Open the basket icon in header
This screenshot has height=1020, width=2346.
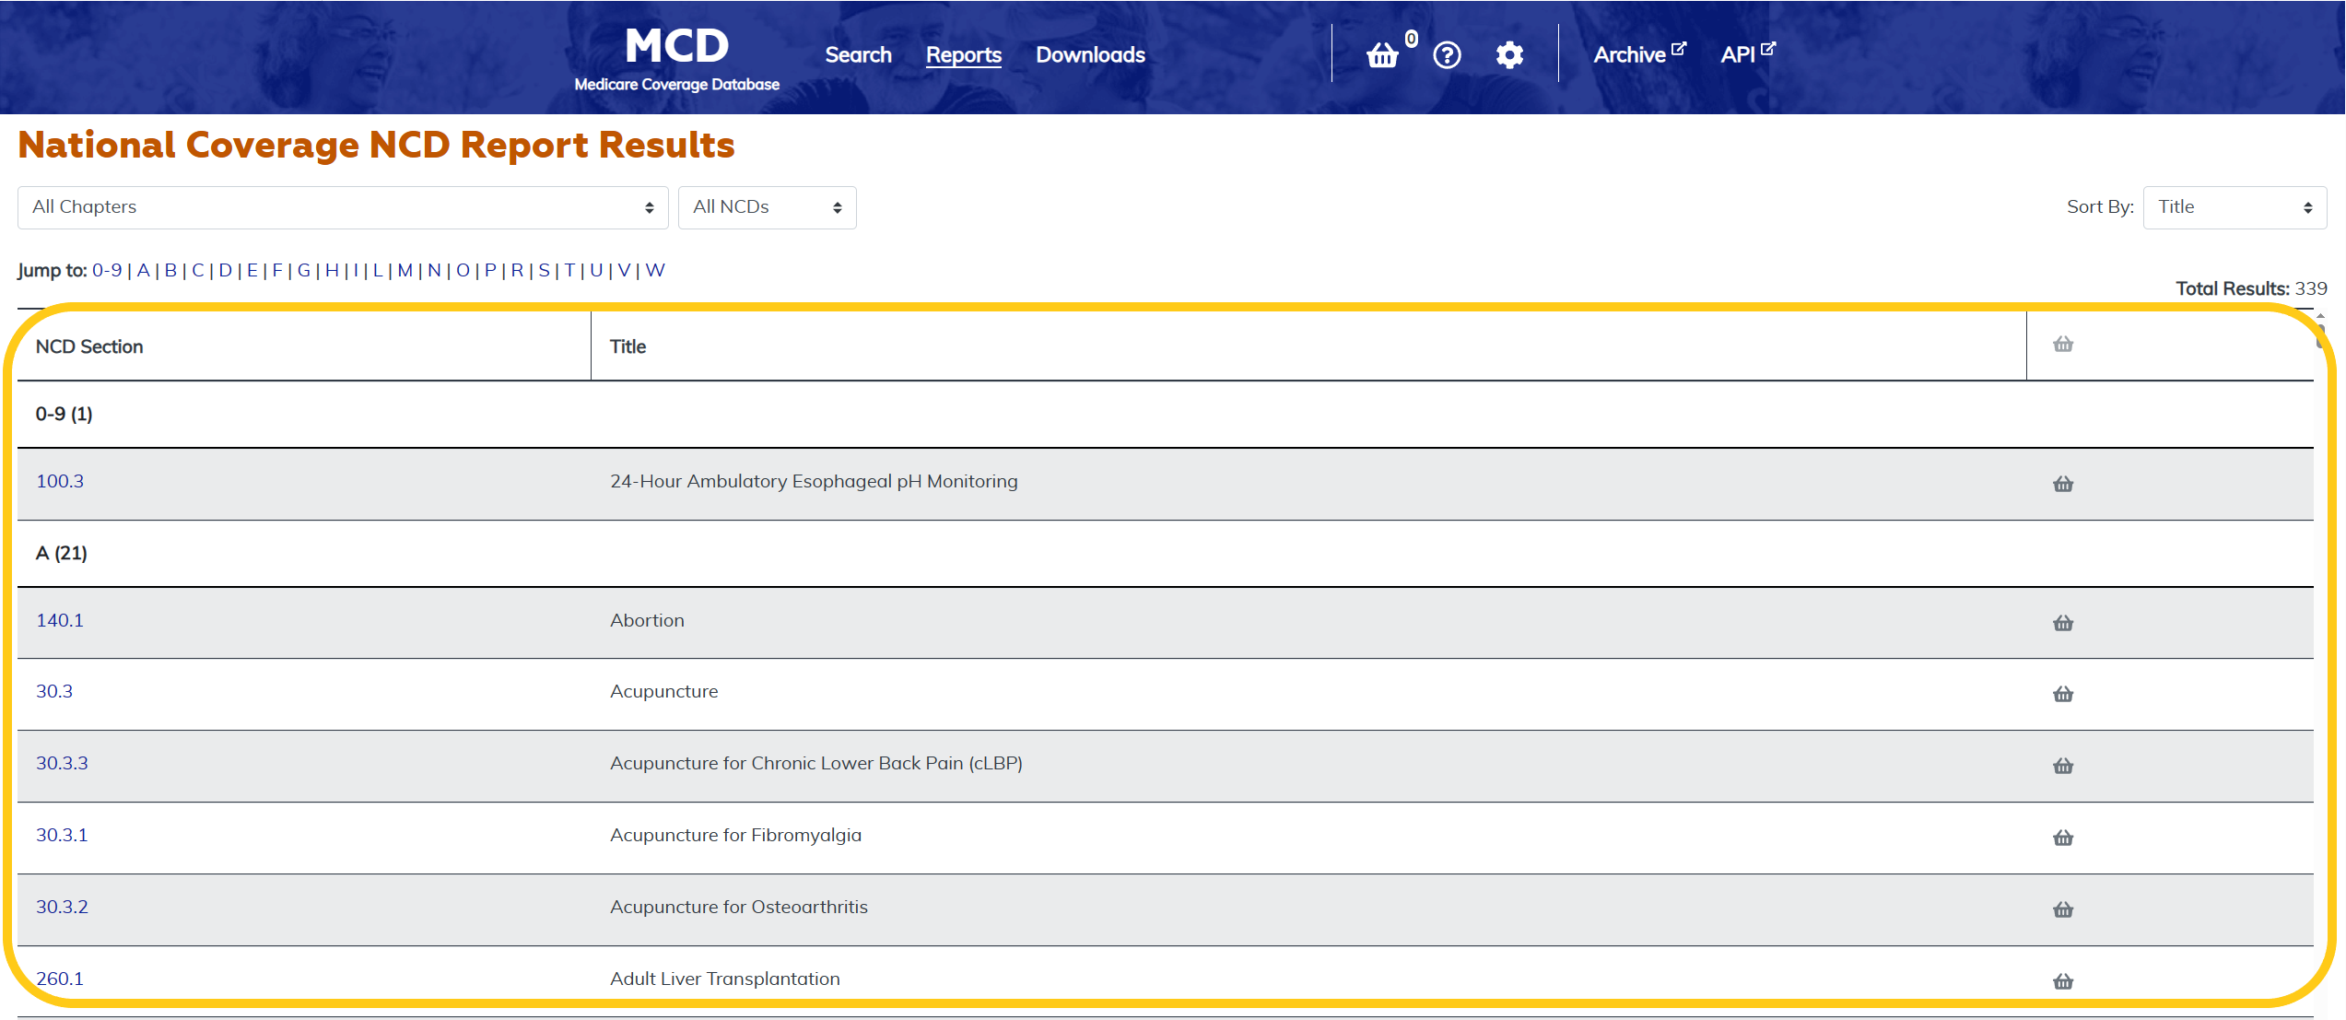coord(1382,55)
